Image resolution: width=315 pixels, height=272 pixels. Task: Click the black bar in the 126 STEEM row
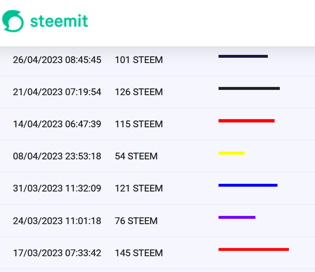point(249,88)
